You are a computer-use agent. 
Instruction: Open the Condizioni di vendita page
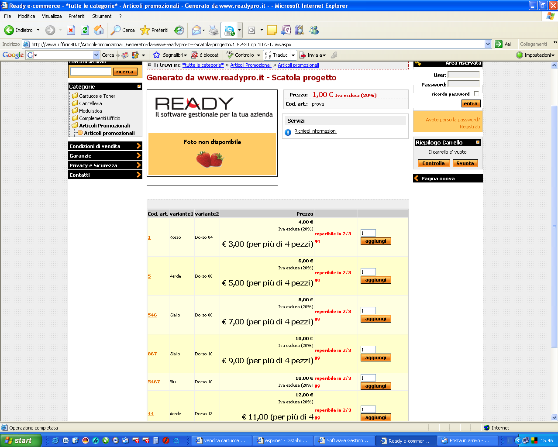click(105, 146)
